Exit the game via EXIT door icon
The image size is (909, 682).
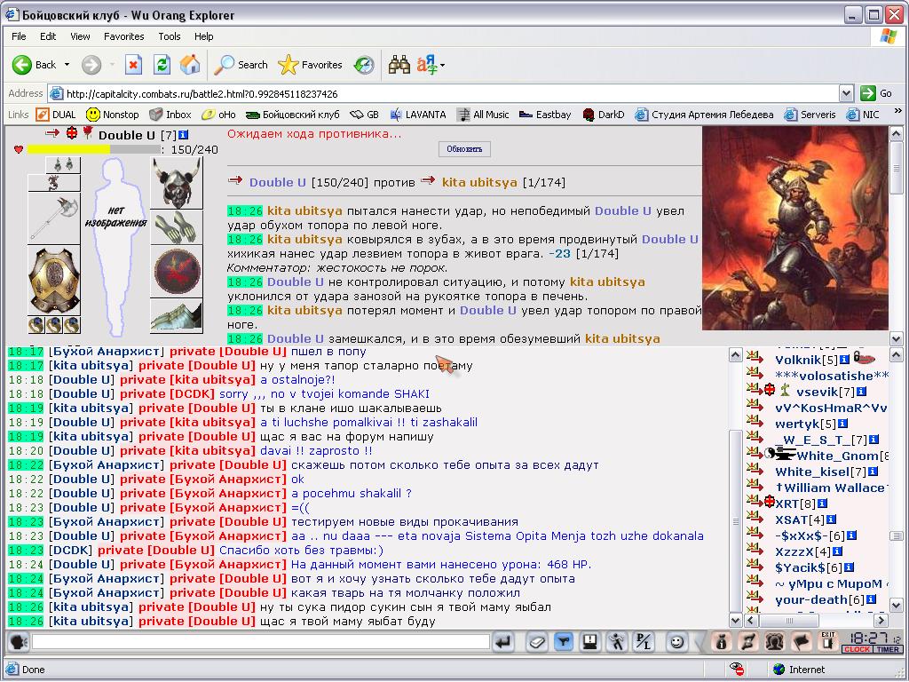click(828, 641)
